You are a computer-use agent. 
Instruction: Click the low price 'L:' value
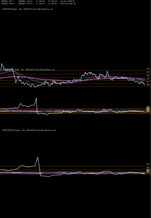52,4
